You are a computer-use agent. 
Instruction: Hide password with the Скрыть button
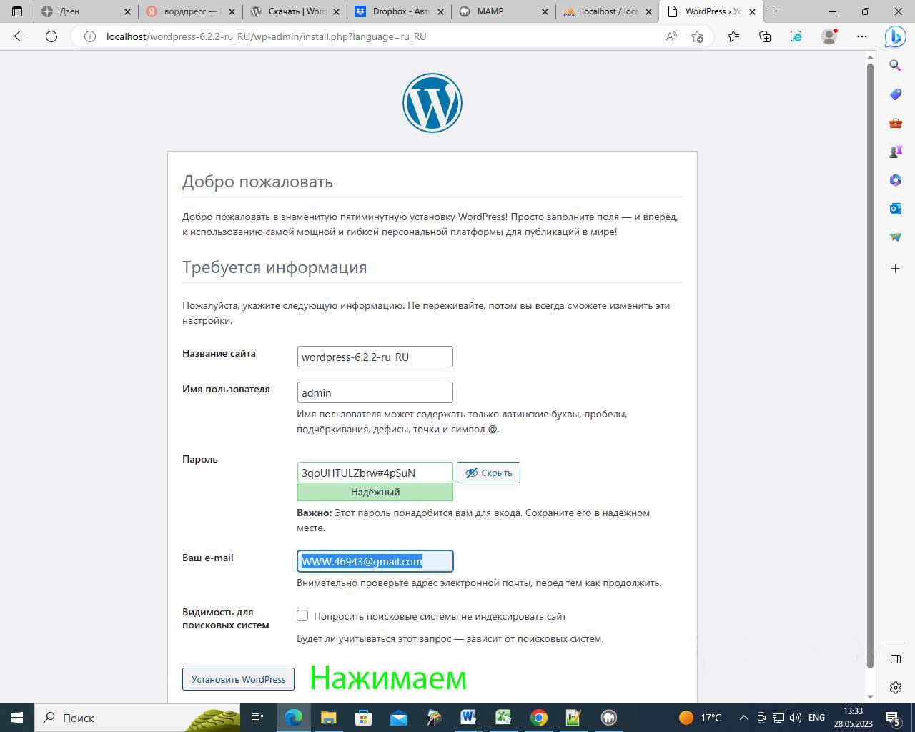click(x=488, y=473)
